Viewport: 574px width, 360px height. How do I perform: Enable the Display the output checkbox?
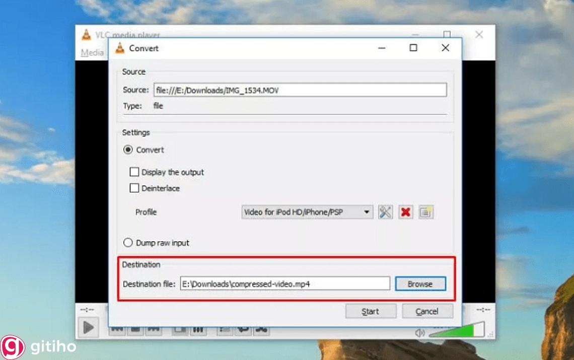point(134,172)
